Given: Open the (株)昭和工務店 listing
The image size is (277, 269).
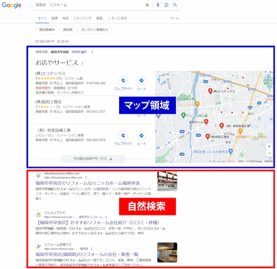Looking at the screenshot, I should [x=48, y=102].
